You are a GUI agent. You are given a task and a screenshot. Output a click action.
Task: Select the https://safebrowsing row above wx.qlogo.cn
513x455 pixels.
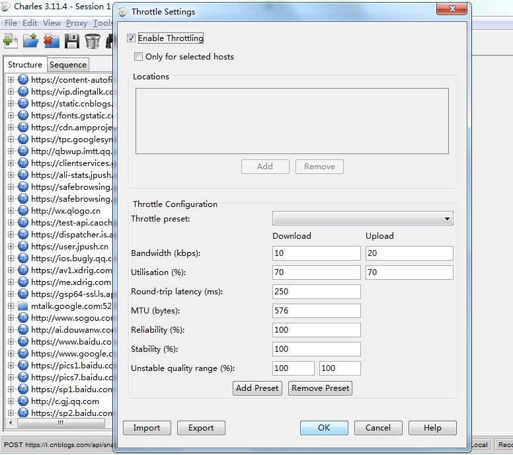click(71, 198)
